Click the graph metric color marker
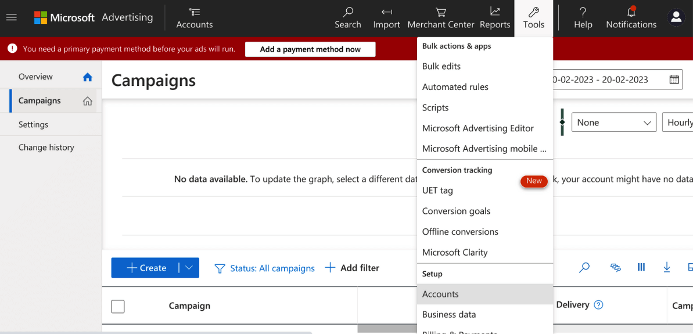 [562, 123]
